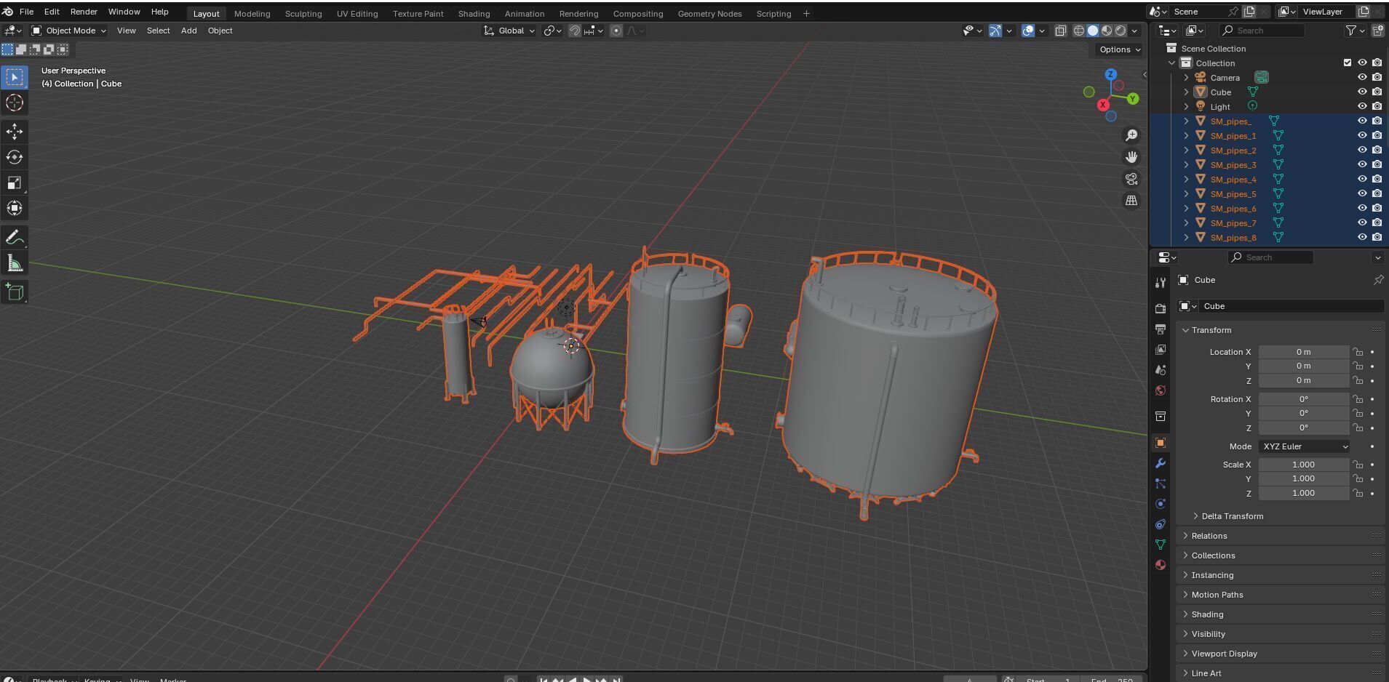Hide the Camera object in viewport

1362,77
